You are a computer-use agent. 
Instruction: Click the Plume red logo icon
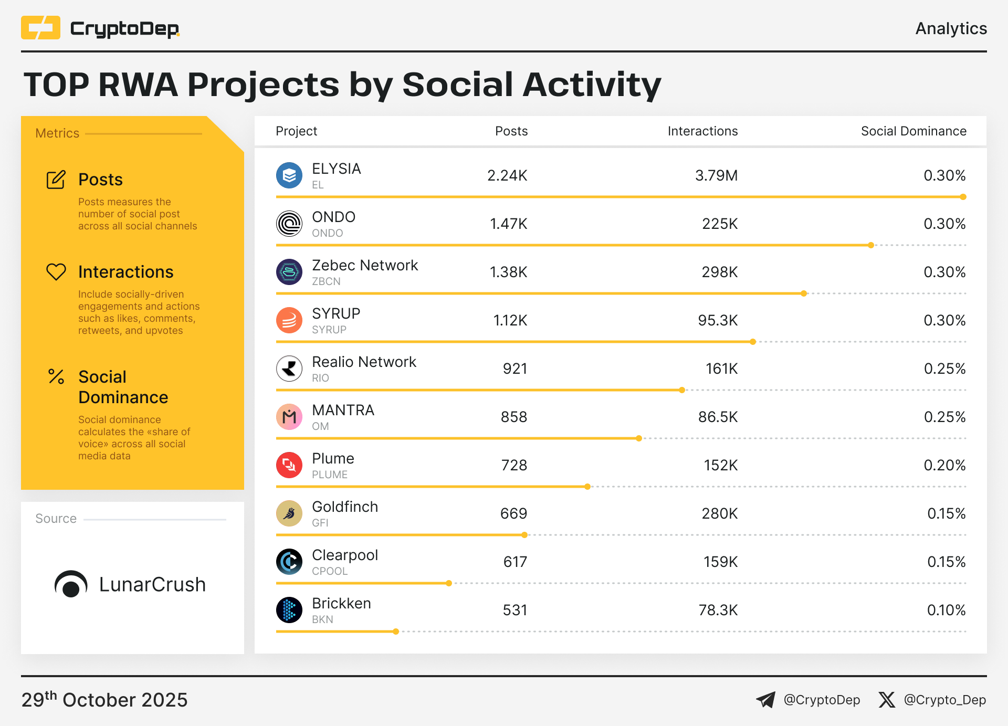pyautogui.click(x=289, y=465)
